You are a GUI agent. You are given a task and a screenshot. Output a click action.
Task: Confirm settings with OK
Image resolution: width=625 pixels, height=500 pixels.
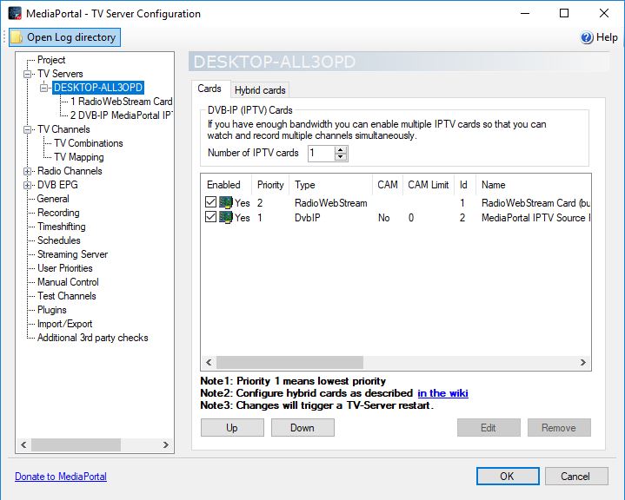(508, 476)
